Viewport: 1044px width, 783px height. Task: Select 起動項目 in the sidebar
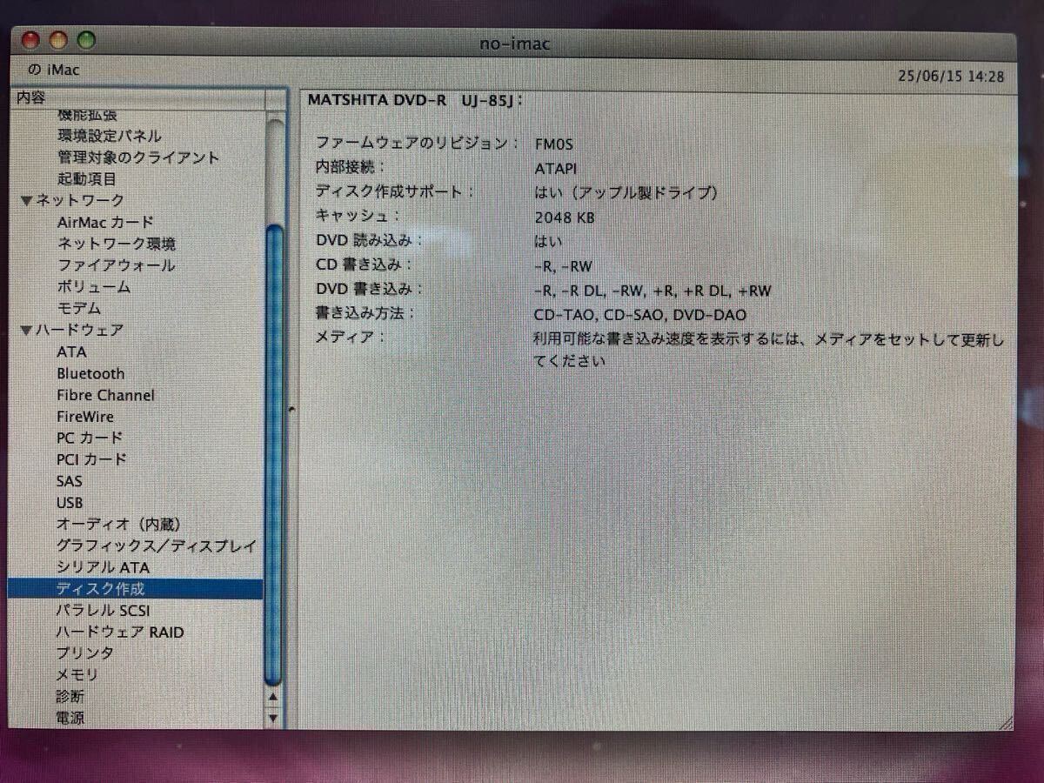[x=87, y=179]
